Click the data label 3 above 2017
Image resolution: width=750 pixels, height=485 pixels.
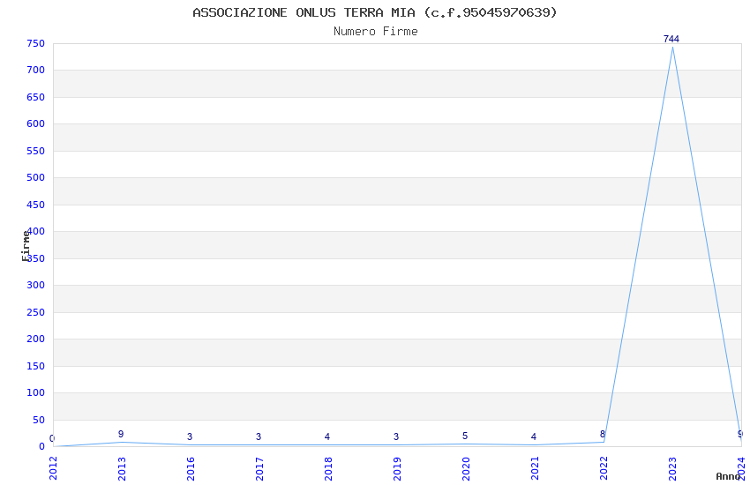(x=259, y=436)
